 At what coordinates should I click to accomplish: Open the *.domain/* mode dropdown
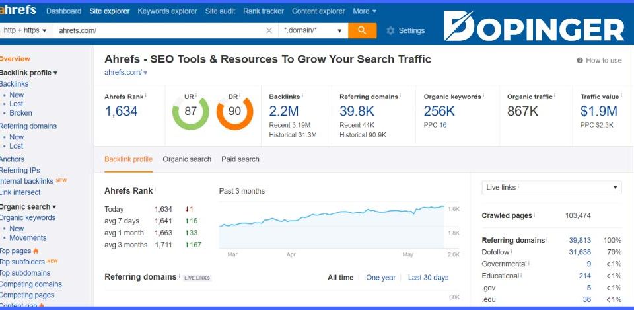tap(313, 31)
